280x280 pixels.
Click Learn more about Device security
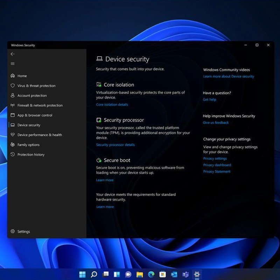coord(229,77)
